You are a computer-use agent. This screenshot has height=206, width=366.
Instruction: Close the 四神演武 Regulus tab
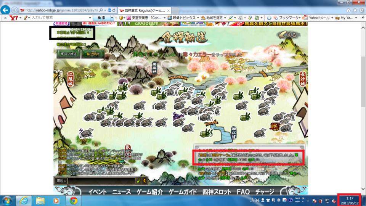pyautogui.click(x=168, y=11)
